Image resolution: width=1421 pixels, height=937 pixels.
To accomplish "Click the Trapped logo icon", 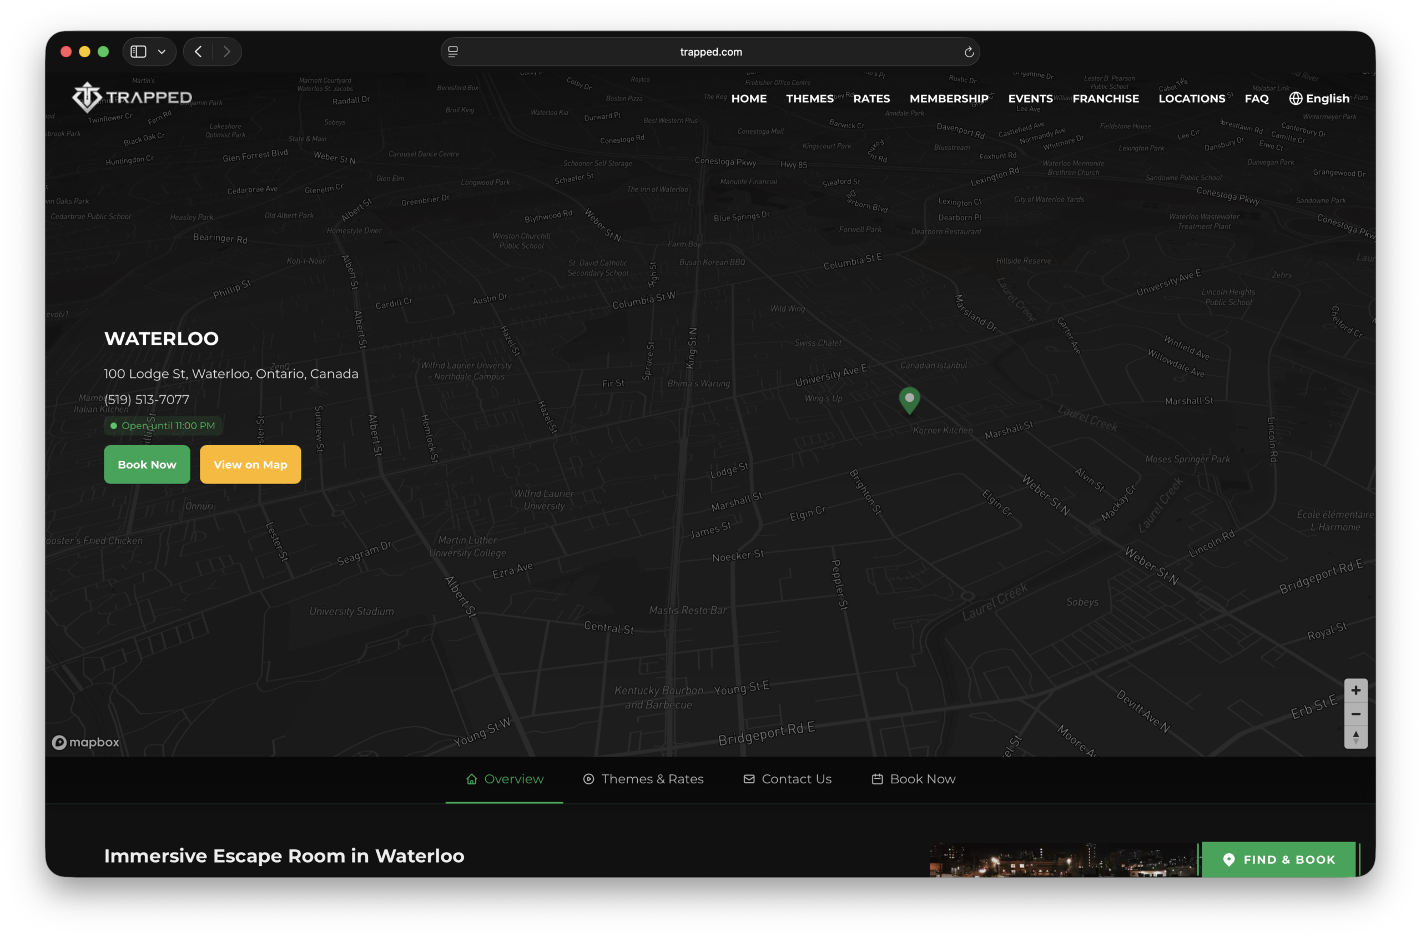I will [87, 97].
